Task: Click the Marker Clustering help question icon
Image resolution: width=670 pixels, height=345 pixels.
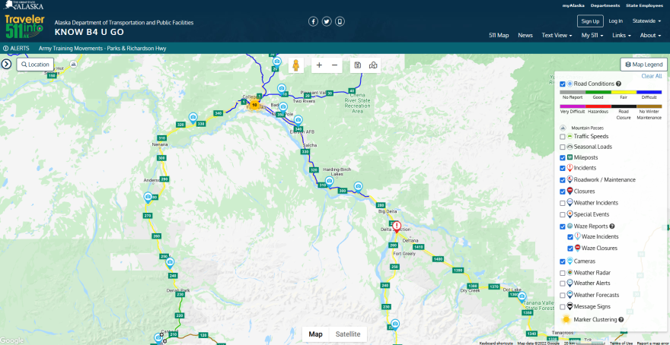Action: pos(621,319)
